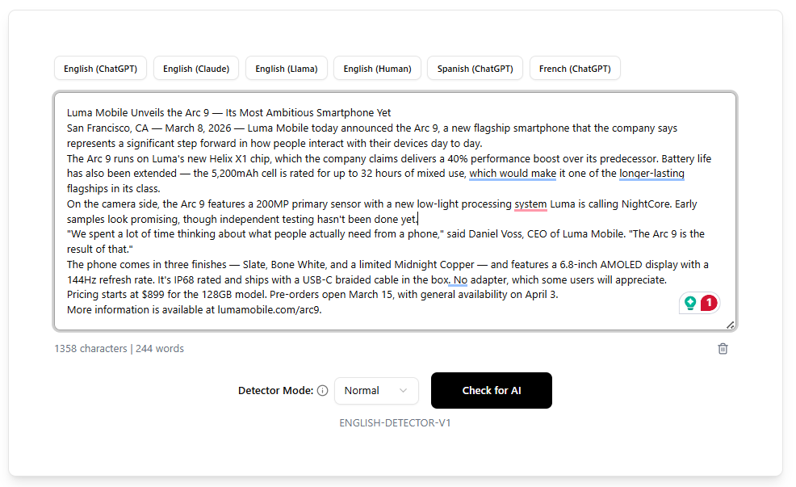
Task: Click the info icon beside Detector Mode
Action: tap(322, 390)
